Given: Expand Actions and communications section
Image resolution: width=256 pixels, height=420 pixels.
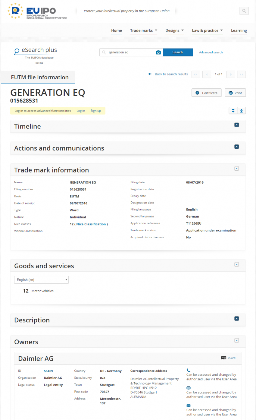Looking at the screenshot, I should point(237,147).
